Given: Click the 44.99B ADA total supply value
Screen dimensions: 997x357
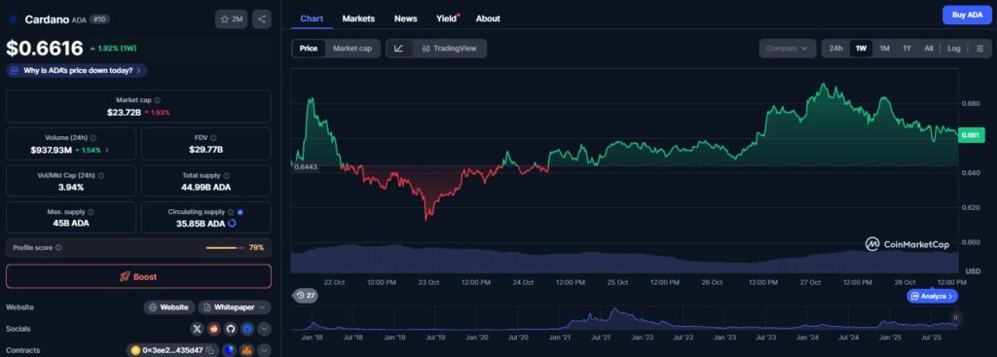Looking at the screenshot, I should pos(206,187).
